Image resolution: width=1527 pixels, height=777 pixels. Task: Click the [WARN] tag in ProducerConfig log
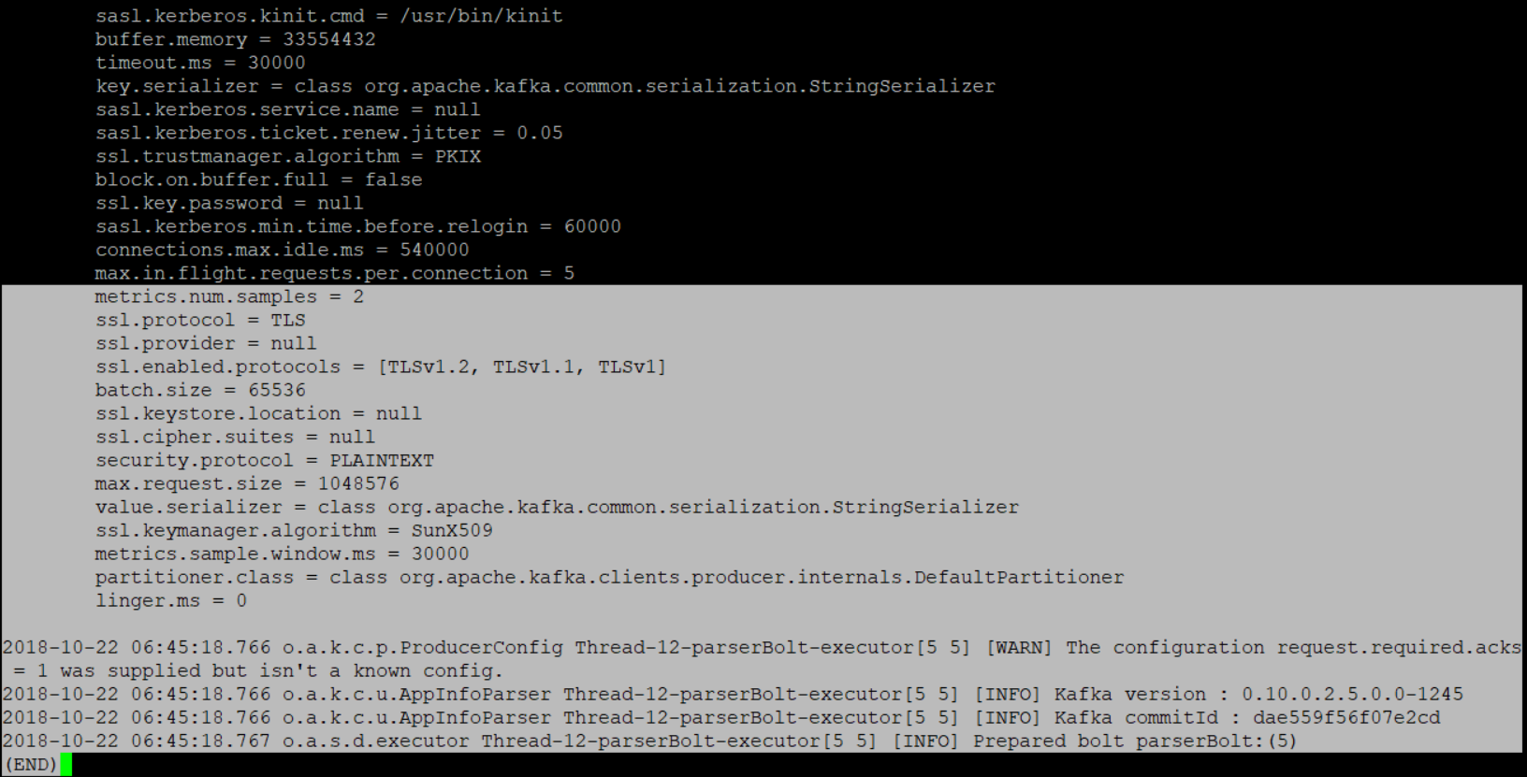pos(1019,647)
